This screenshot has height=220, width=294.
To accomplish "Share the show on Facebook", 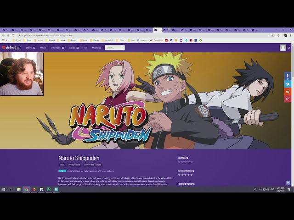I will pos(288,76).
